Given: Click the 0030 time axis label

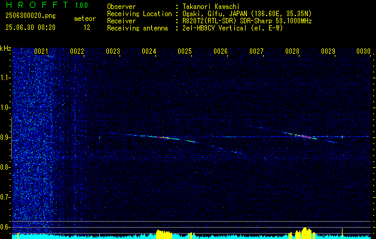Looking at the screenshot, I should [x=363, y=51].
